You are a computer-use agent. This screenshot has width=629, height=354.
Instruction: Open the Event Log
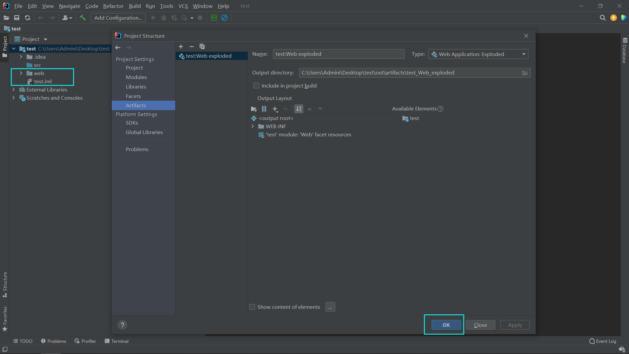click(x=603, y=341)
